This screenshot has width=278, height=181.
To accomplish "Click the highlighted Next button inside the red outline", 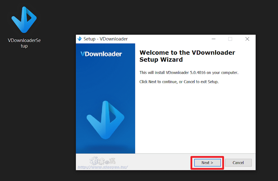I will 207,162.
